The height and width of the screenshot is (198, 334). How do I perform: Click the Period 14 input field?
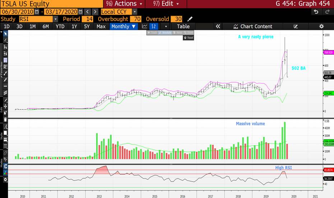(x=88, y=19)
